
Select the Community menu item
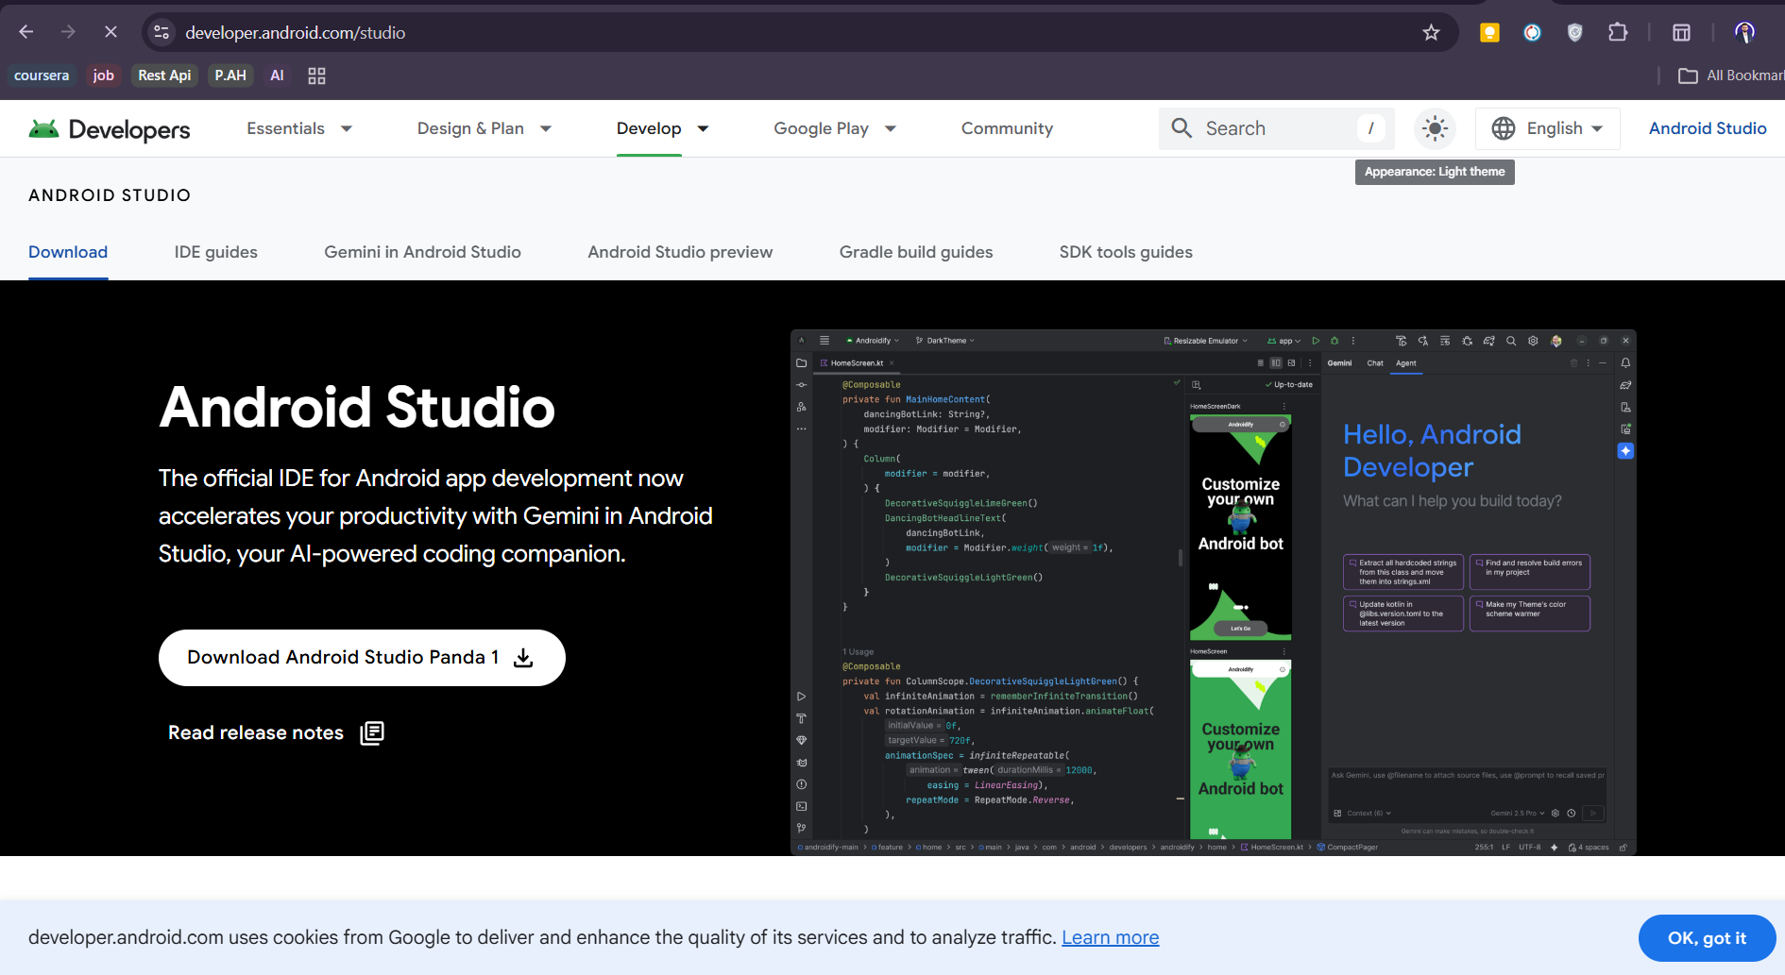(x=1007, y=128)
